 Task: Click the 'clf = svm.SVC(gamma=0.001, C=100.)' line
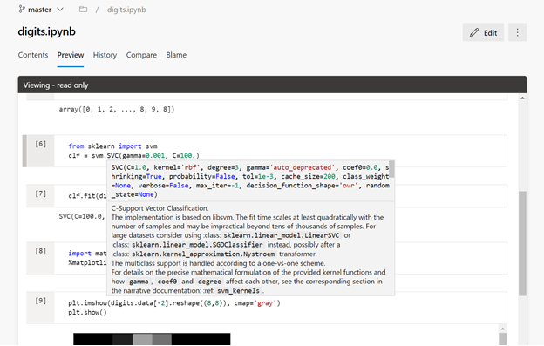pyautogui.click(x=134, y=155)
